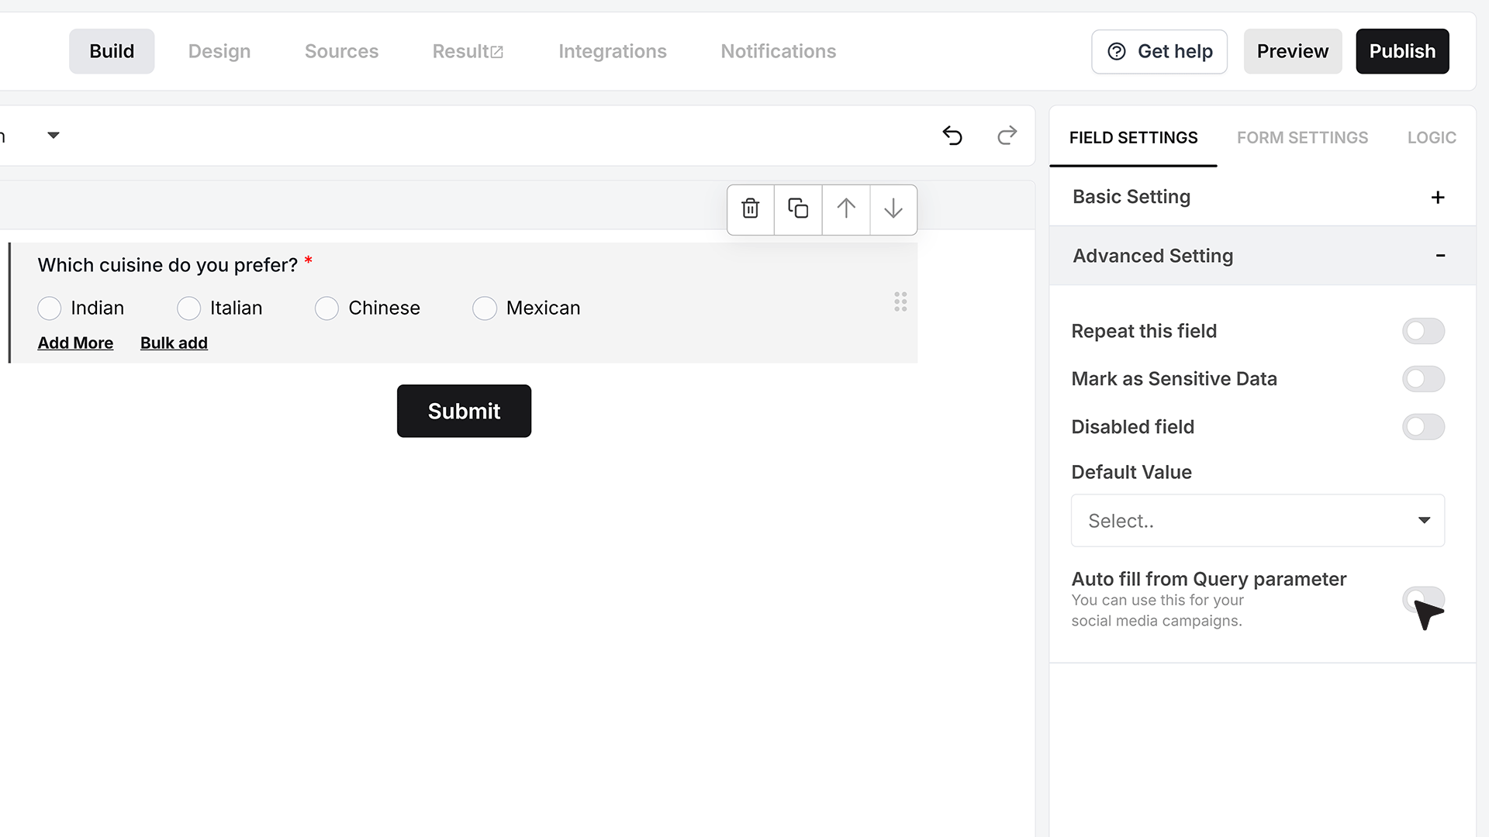Grab the field drag handle dots
Image resolution: width=1489 pixels, height=837 pixels.
point(900,301)
